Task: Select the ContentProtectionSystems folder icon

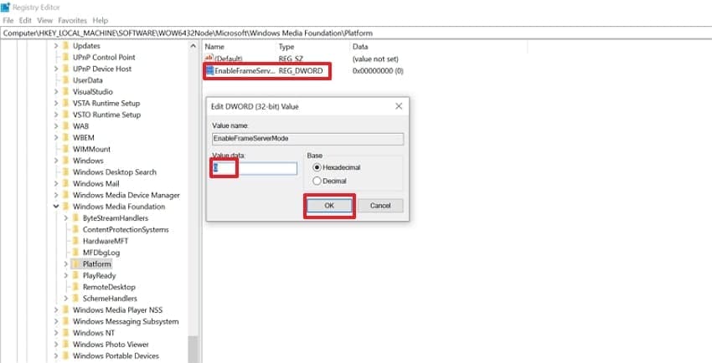Action: (x=75, y=230)
